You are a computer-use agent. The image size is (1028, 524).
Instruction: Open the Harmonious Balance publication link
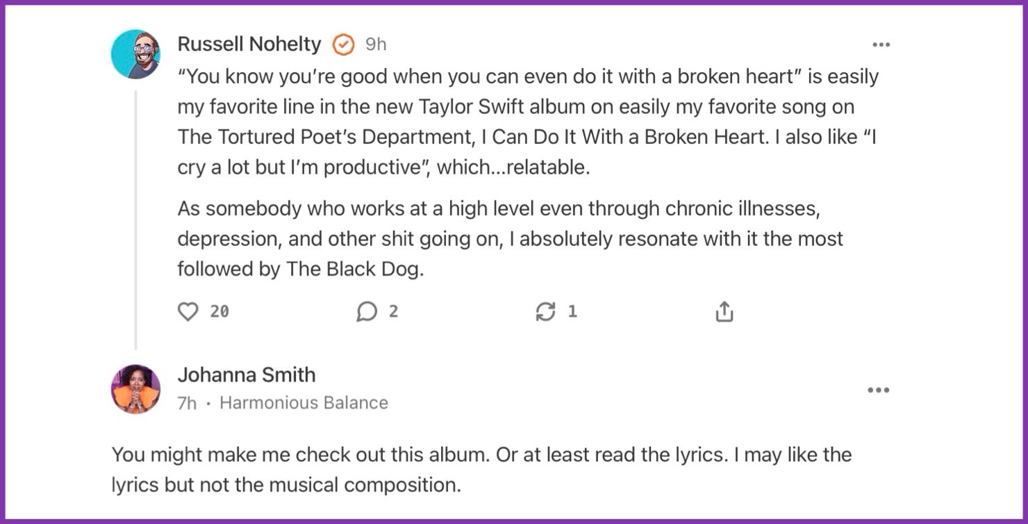(x=304, y=403)
